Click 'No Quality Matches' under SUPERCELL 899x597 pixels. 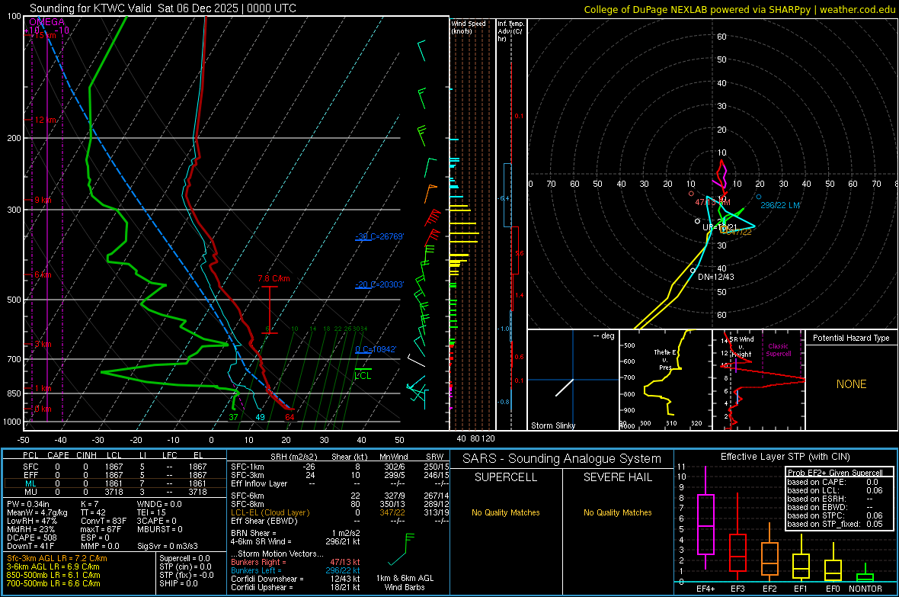tap(506, 512)
